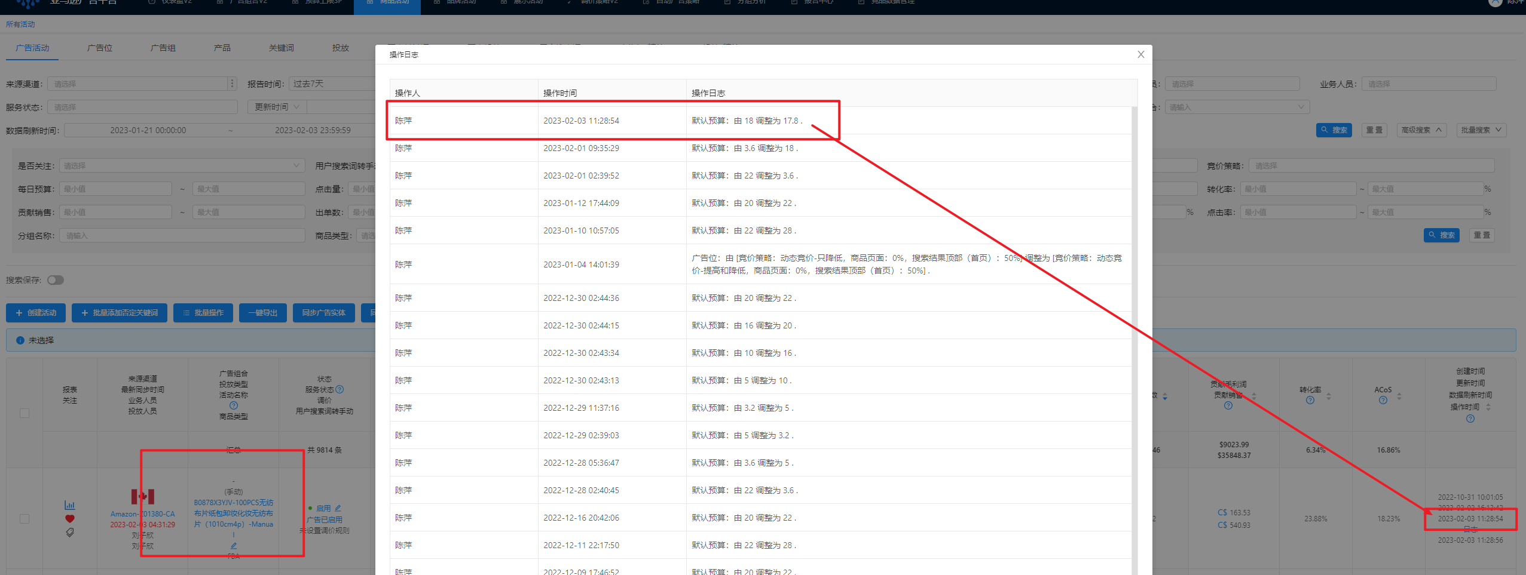Expand the 批量搜索 dropdown
This screenshot has height=575, width=1526.
coord(1481,130)
